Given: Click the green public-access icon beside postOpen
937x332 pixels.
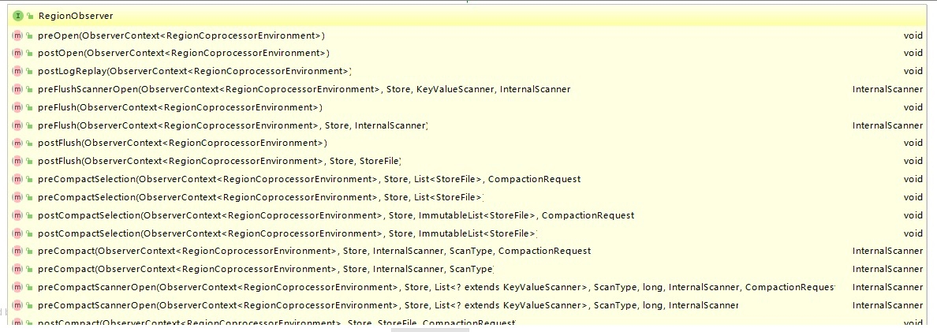Looking at the screenshot, I should tap(29, 54).
